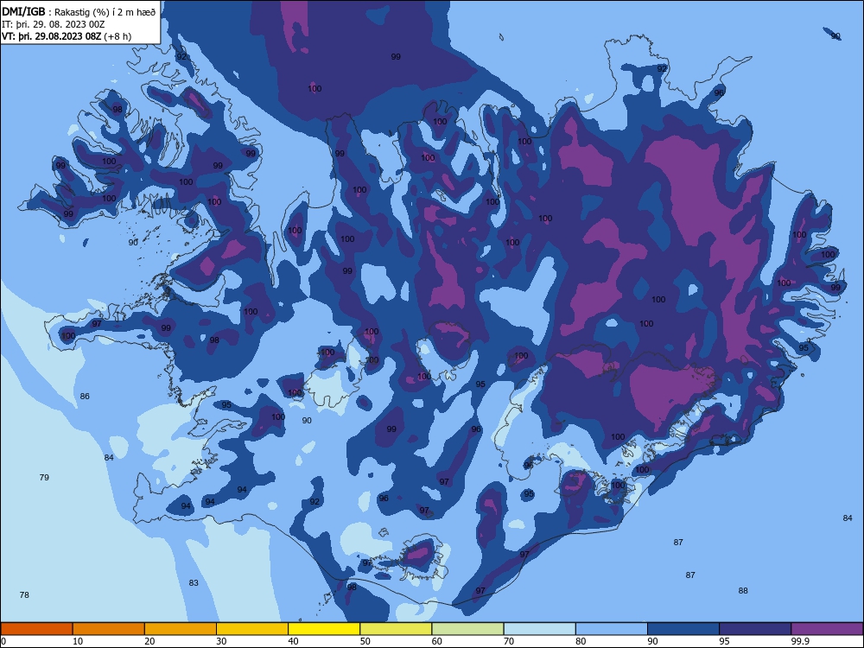The width and height of the screenshot is (864, 648).
Task: Click the legend tick label '40'
Action: tap(293, 641)
